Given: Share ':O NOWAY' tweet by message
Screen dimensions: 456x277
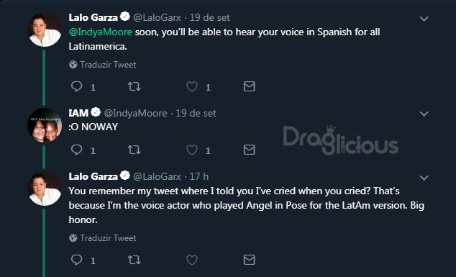Looking at the screenshot, I should pos(250,150).
